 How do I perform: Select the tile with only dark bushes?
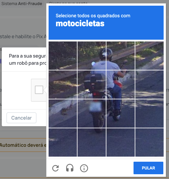point(63,55)
